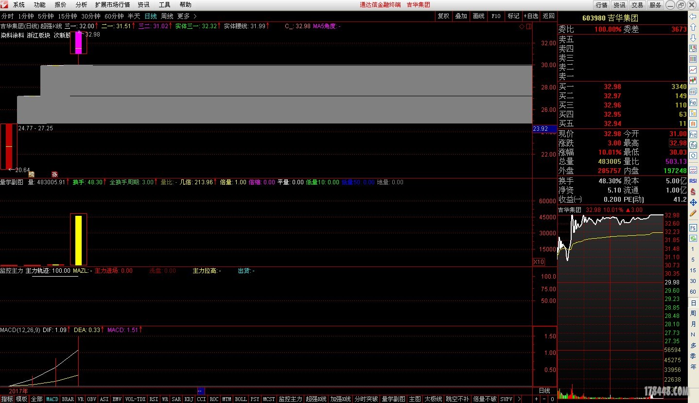Switch to 1-minute period in sidebar
Image resolution: width=699 pixels, height=403 pixels.
pyautogui.click(x=693, y=249)
